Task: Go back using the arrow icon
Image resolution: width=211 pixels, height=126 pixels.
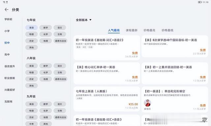Action: [7, 10]
